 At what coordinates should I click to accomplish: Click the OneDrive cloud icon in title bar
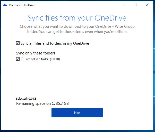coord(5,5)
